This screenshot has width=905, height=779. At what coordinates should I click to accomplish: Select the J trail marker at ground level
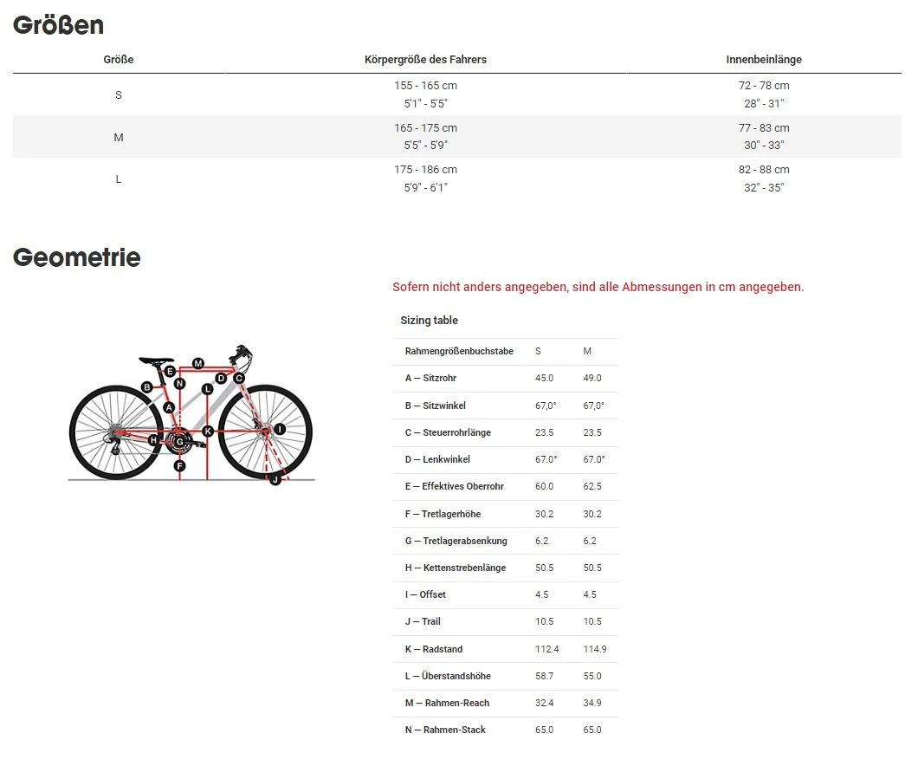[275, 479]
